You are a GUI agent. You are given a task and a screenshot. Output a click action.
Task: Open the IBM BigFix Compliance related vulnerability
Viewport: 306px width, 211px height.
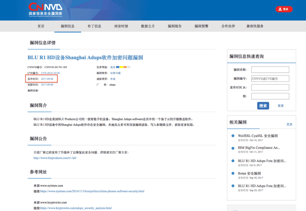[x=259, y=148]
